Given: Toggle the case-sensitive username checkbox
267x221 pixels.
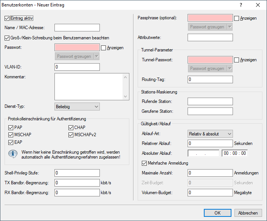Looking at the screenshot, I should point(7,38).
